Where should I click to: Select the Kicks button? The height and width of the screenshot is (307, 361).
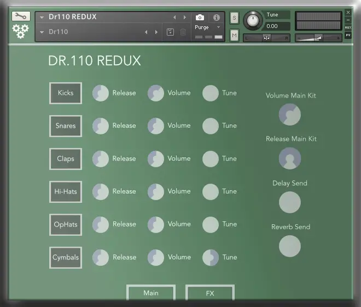pyautogui.click(x=66, y=93)
